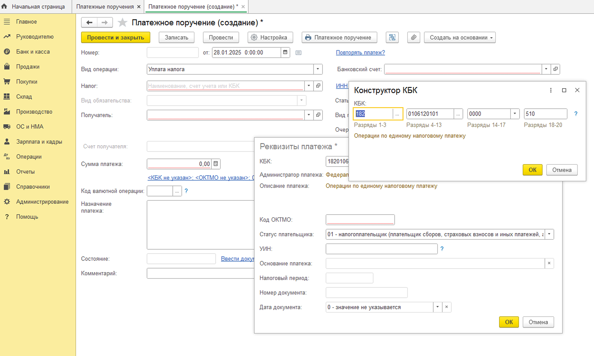This screenshot has width=594, height=356.
Task: Confirm Конструктор КБК with OK button
Action: coord(532,170)
